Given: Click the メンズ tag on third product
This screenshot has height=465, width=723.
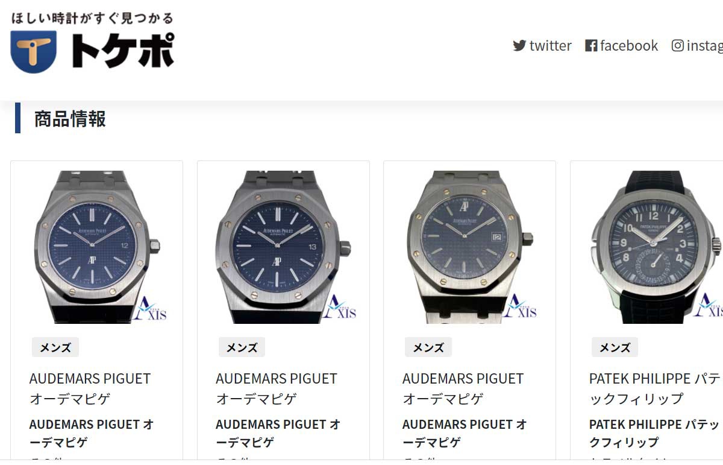Looking at the screenshot, I should pyautogui.click(x=428, y=347).
